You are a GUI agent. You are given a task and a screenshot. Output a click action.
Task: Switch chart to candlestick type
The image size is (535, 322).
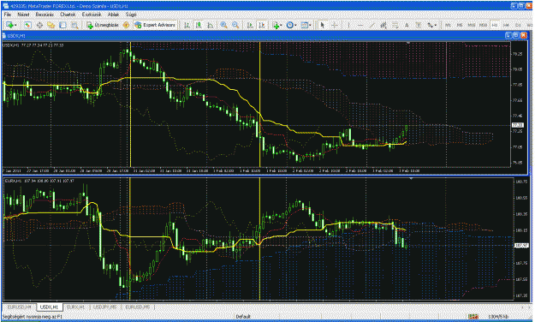click(199, 25)
